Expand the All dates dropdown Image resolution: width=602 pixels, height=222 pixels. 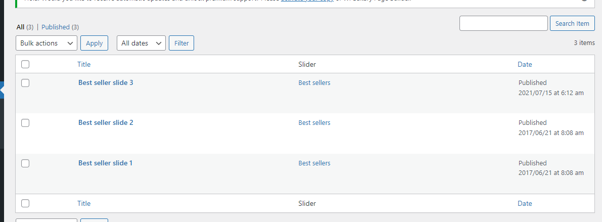coord(141,43)
